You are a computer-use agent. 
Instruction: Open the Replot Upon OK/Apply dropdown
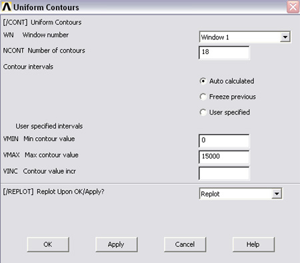point(241,194)
